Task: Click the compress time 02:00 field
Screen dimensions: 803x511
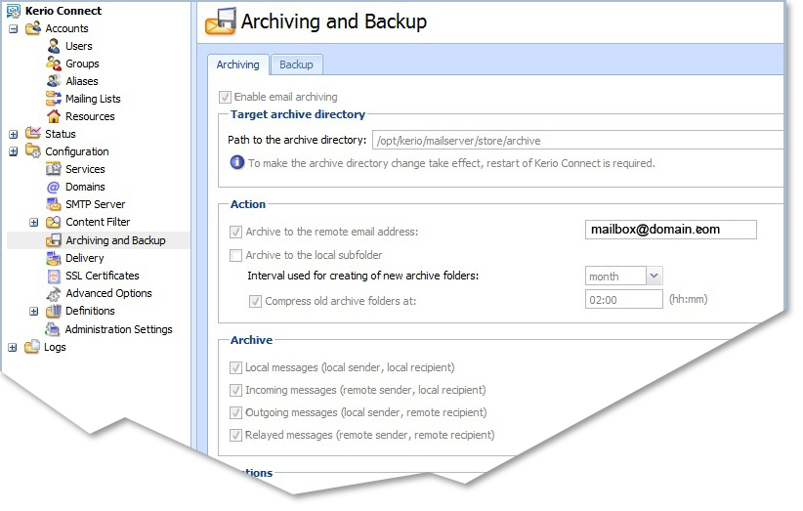Action: (x=624, y=300)
